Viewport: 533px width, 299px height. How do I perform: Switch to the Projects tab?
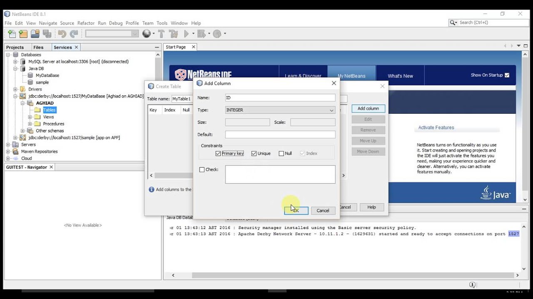coord(15,47)
